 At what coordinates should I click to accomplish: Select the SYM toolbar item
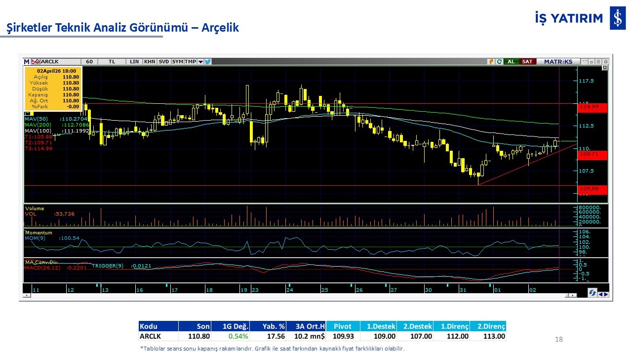click(178, 62)
